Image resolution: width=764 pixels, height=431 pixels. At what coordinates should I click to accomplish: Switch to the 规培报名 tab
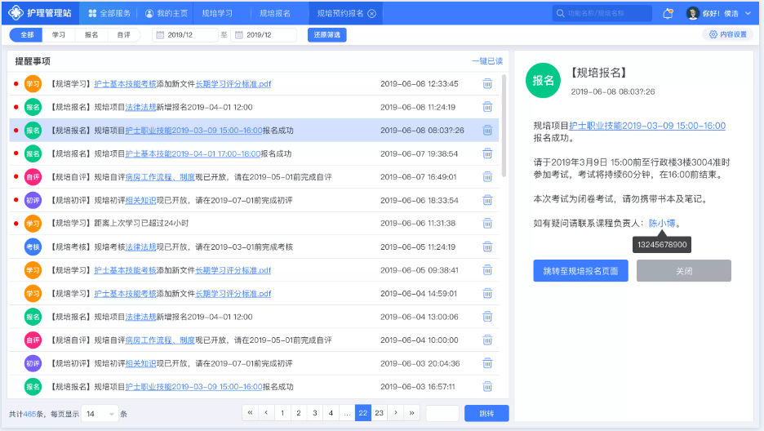[x=275, y=14]
